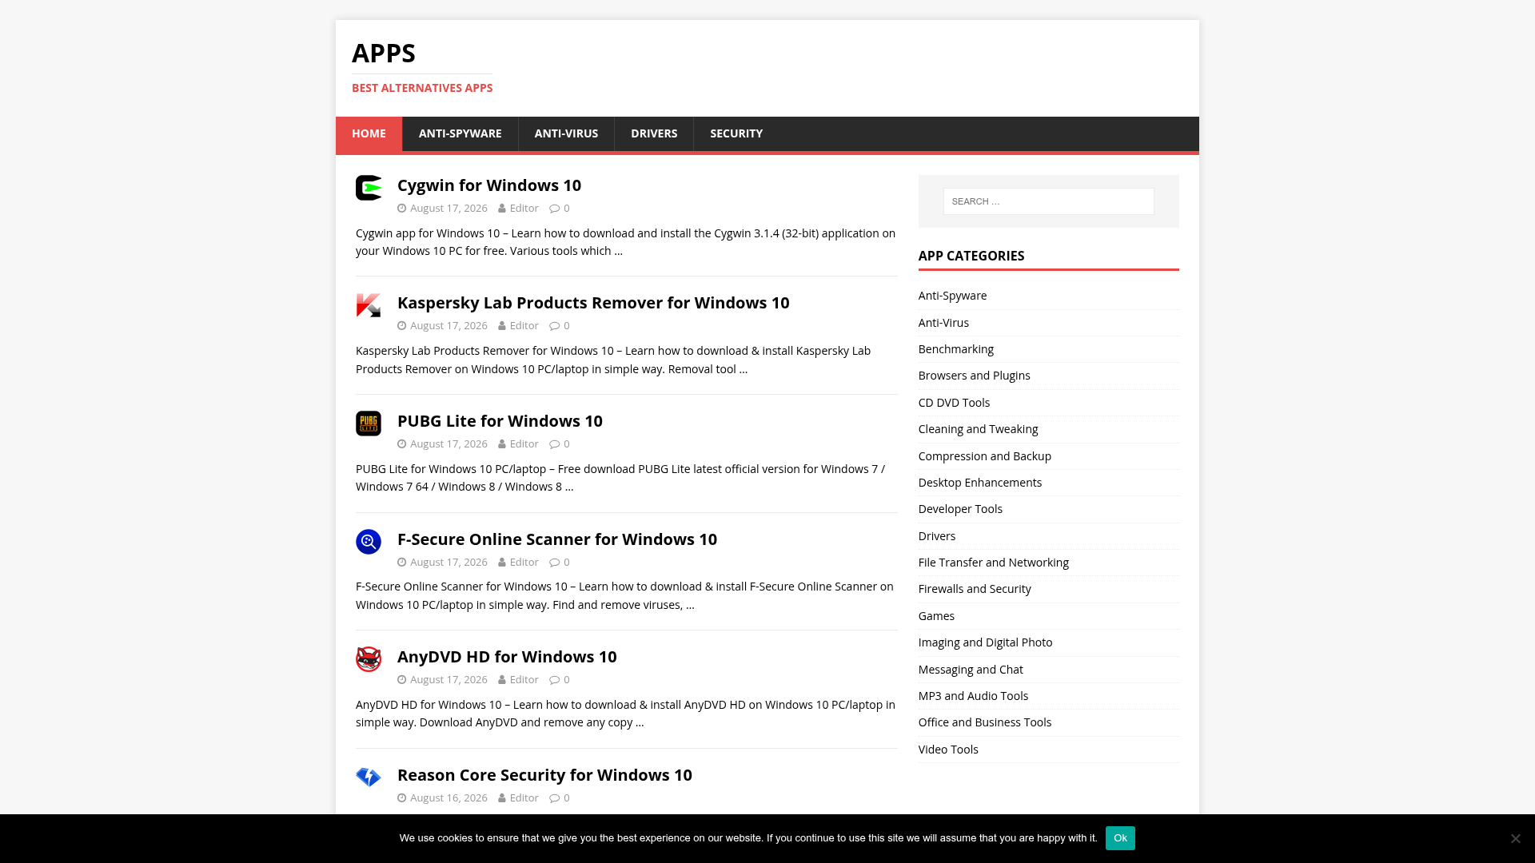Open PUBG Lite for Windows 10 article
This screenshot has width=1535, height=863.
(500, 421)
